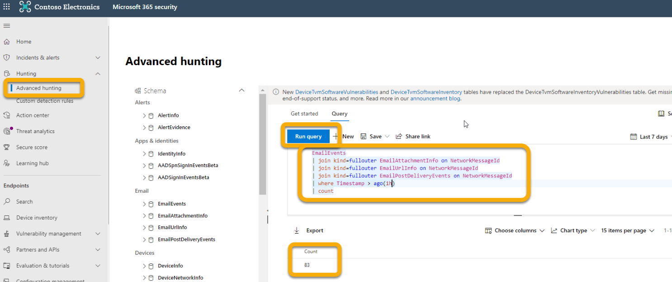Click the Save disk icon
Screen dimensions: 672x282
coord(363,136)
